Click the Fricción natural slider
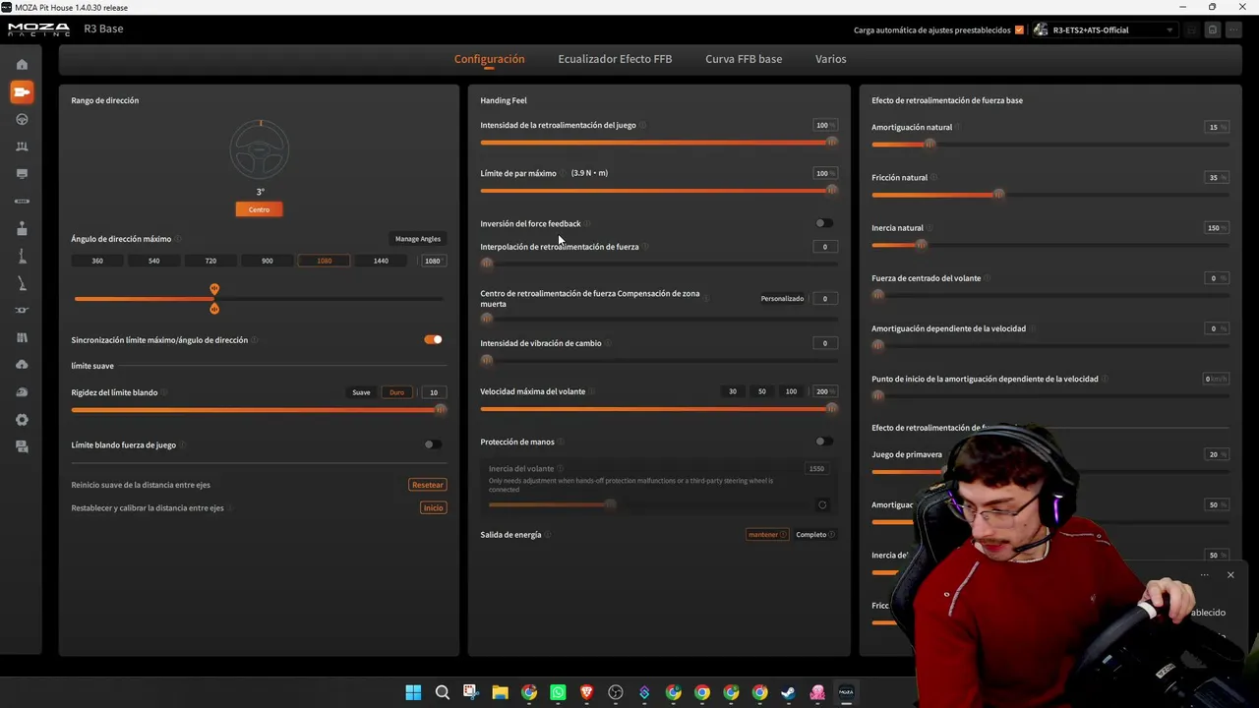This screenshot has height=708, width=1259. [1050, 195]
